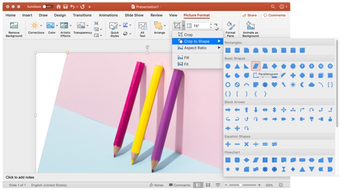
Task: Pick the Right Arrow block arrow
Action: pos(228,110)
